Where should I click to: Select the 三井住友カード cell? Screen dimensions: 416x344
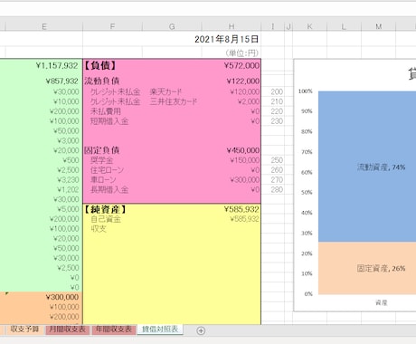pyautogui.click(x=174, y=101)
